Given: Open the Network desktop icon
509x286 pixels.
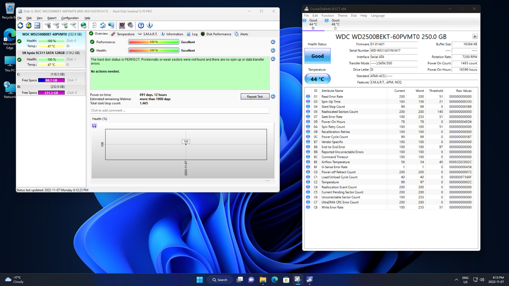Looking at the screenshot, I should [x=9, y=90].
